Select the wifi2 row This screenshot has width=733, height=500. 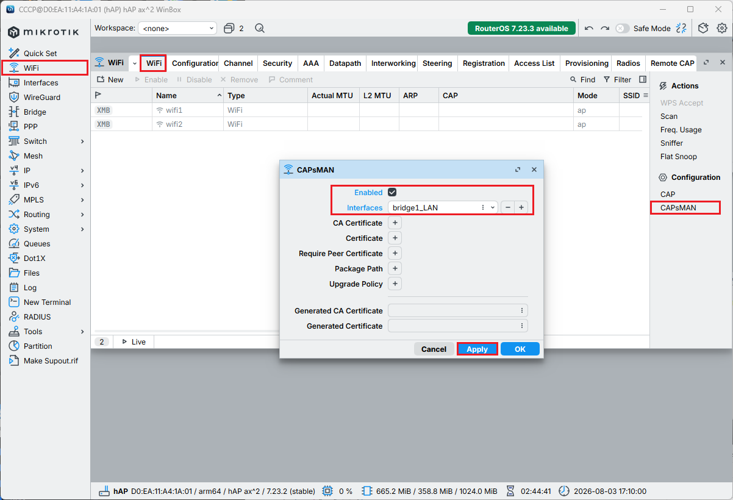(x=366, y=124)
